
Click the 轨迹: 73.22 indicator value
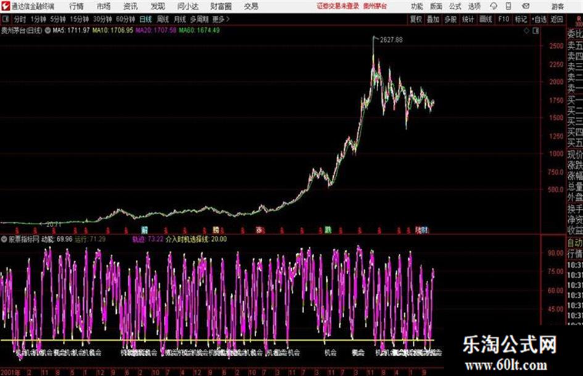(148, 239)
